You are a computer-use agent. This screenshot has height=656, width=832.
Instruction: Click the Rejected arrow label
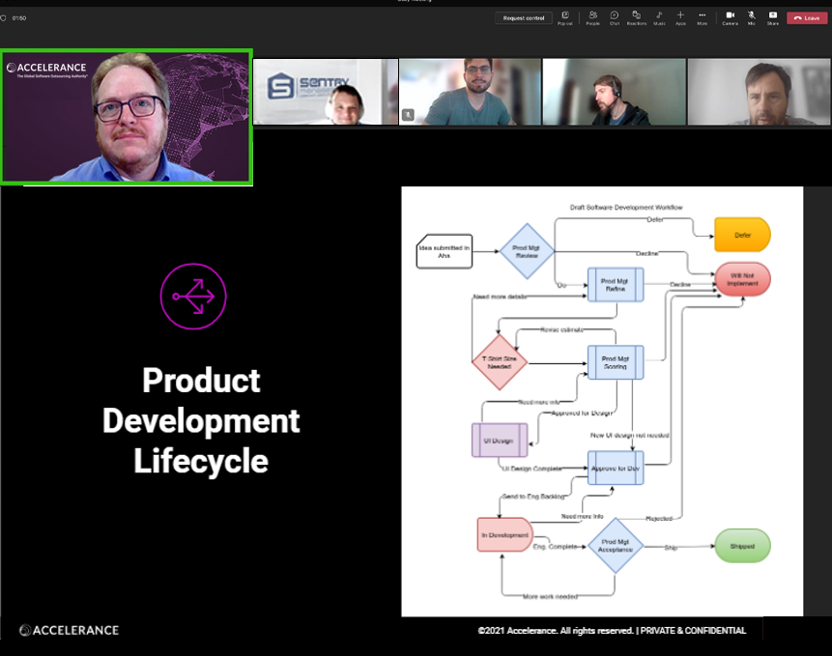click(x=659, y=518)
